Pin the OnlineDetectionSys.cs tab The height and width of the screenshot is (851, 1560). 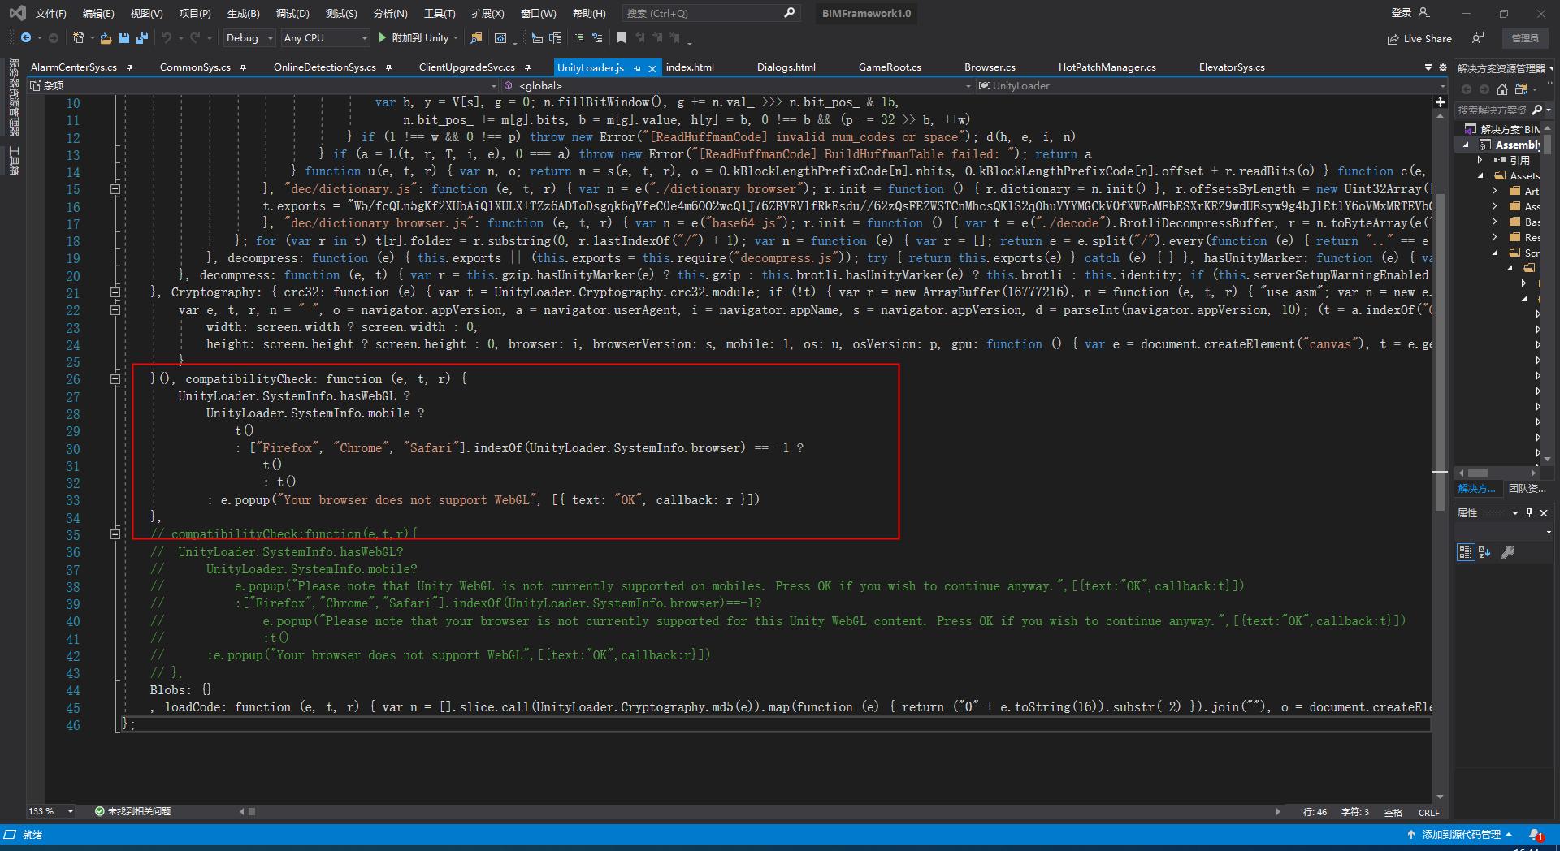click(x=388, y=67)
